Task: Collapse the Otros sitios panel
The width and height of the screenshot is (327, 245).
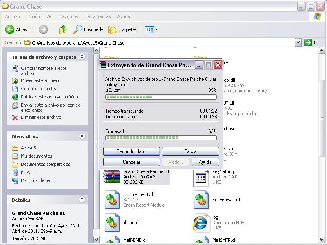Action: 82,136
